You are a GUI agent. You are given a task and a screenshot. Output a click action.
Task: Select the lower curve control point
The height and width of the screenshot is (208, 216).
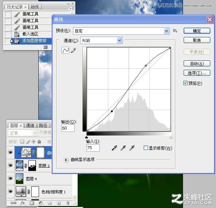click(x=112, y=111)
